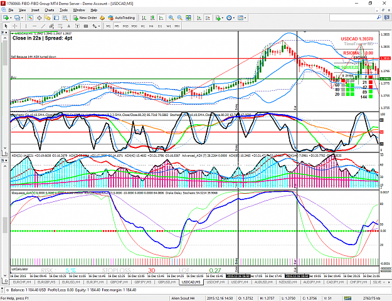Click the search magnifier icon

[x=379, y=18]
